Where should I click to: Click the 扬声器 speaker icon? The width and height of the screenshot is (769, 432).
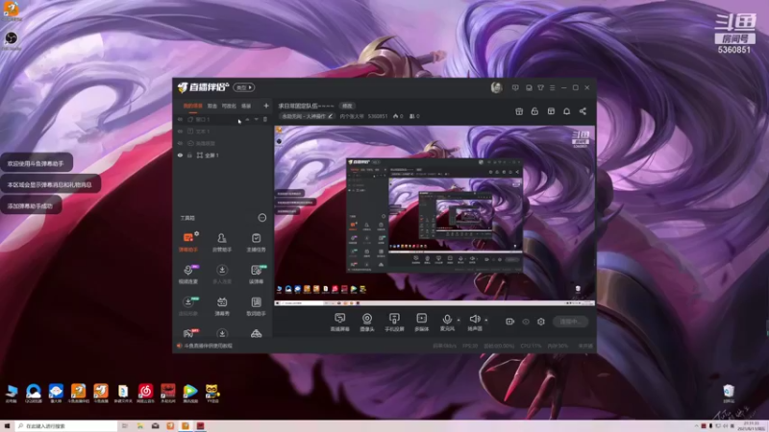[x=474, y=320]
